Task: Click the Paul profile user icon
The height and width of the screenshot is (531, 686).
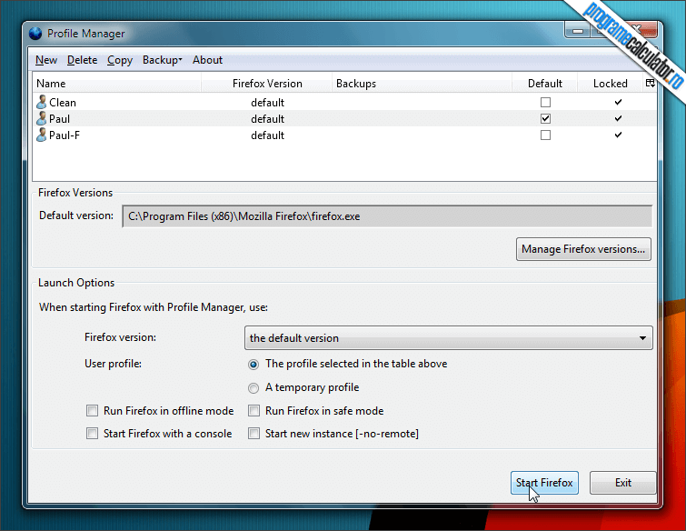Action: [x=42, y=118]
